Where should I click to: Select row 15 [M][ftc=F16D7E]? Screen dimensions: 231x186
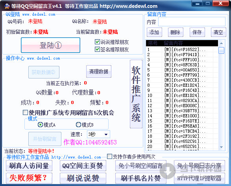tap(182, 121)
